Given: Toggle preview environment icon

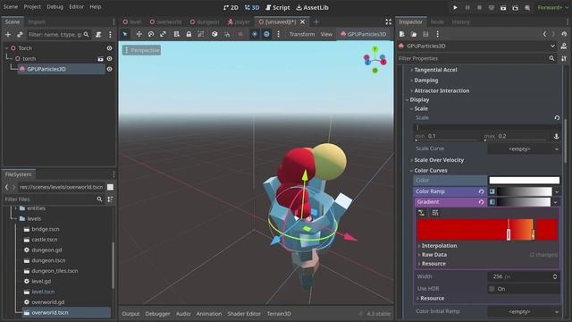Looking at the screenshot, I should (x=266, y=34).
